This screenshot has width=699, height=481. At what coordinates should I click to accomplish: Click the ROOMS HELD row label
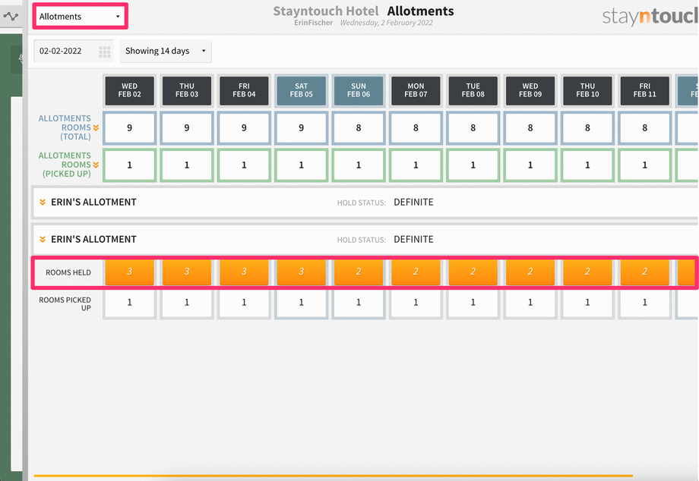pyautogui.click(x=68, y=272)
